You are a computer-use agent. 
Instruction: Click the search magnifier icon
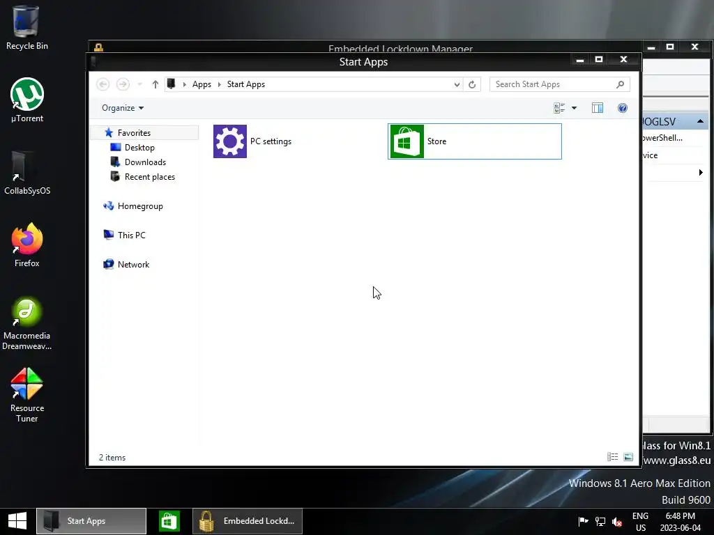click(x=620, y=84)
